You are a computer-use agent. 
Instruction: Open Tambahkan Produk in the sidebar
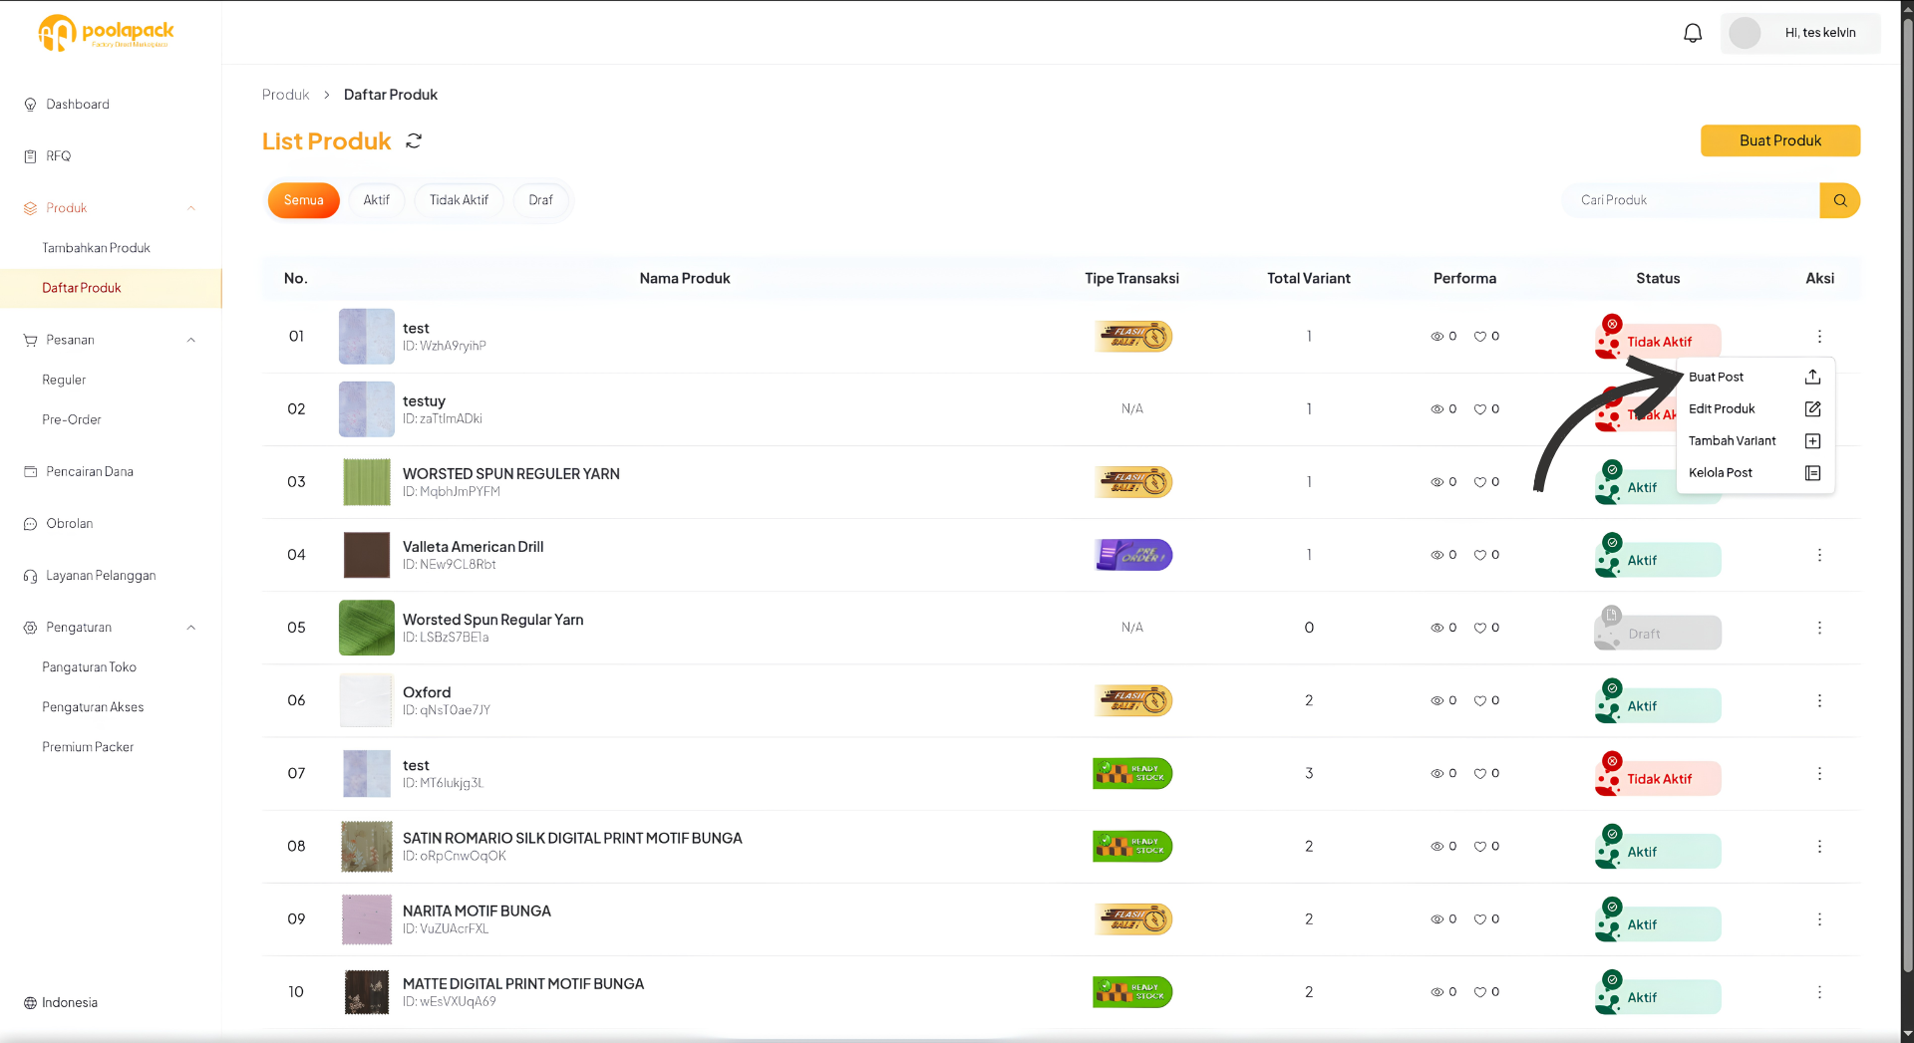(96, 248)
